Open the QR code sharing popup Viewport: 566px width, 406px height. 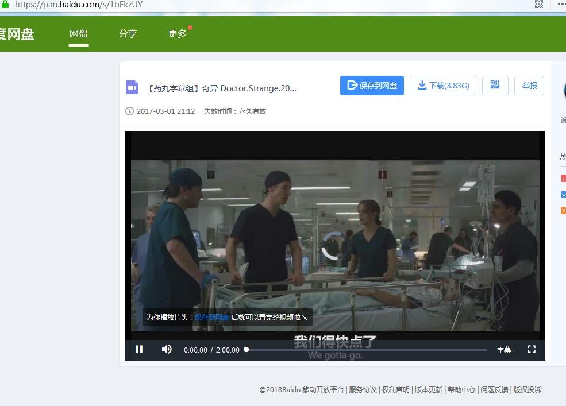point(495,85)
